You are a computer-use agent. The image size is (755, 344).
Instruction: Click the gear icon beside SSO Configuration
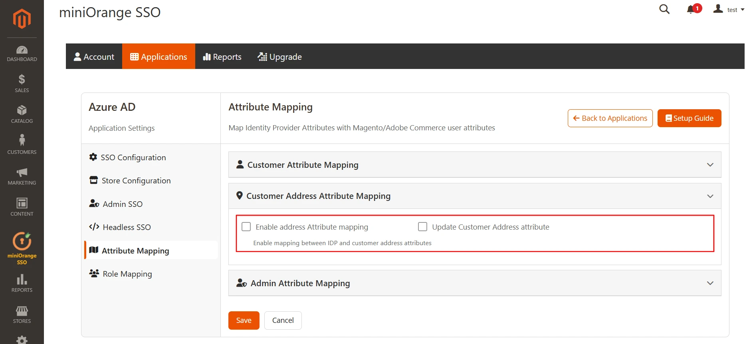coord(93,157)
